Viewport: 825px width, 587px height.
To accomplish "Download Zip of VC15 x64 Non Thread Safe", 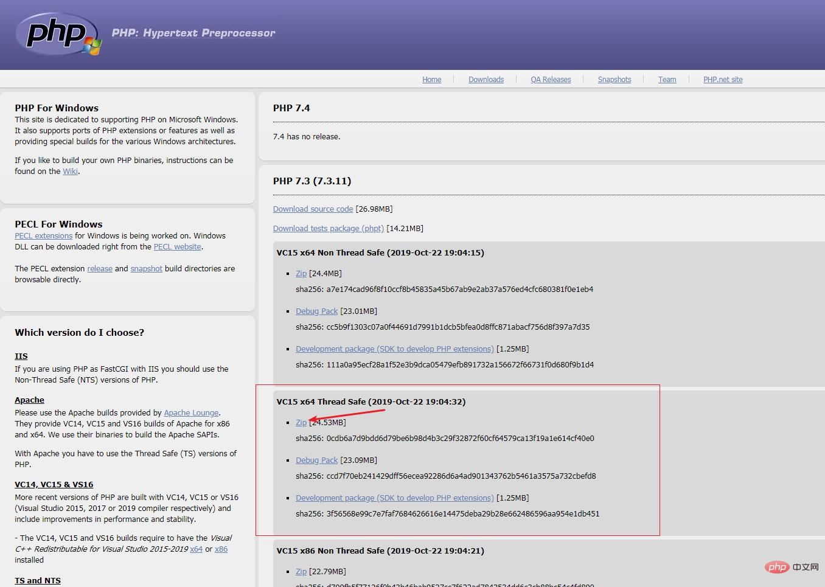I will tap(301, 274).
